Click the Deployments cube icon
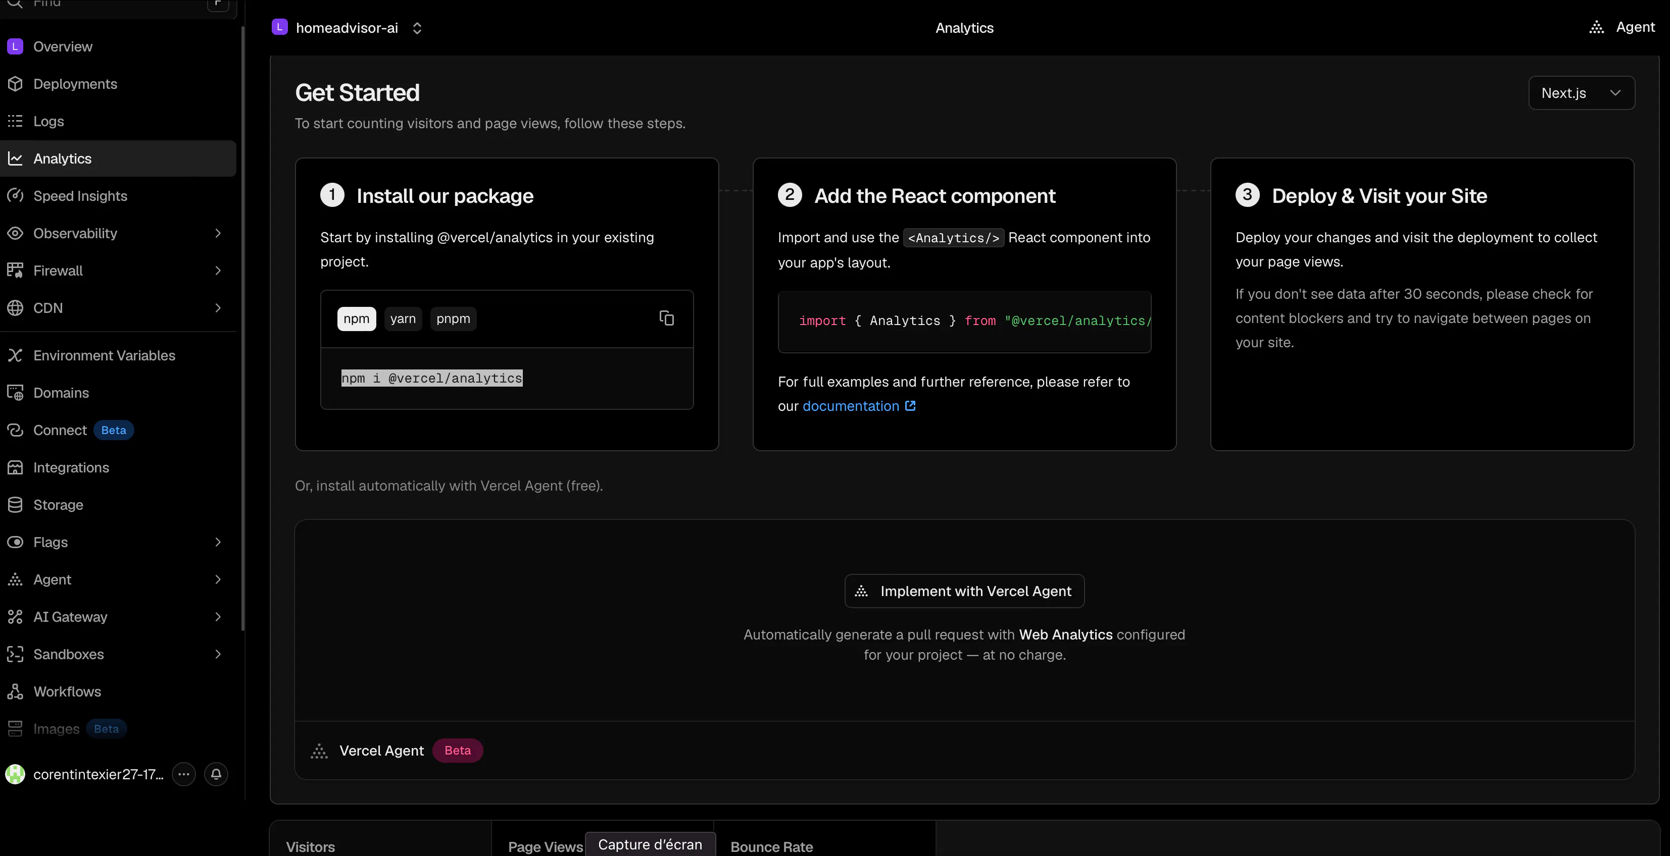The height and width of the screenshot is (856, 1670). click(x=15, y=84)
